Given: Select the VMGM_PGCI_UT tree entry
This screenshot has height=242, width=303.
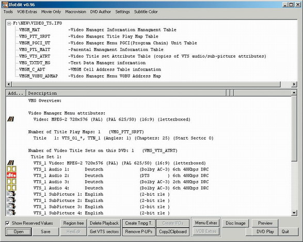Looking at the screenshot, I should click(35, 43).
